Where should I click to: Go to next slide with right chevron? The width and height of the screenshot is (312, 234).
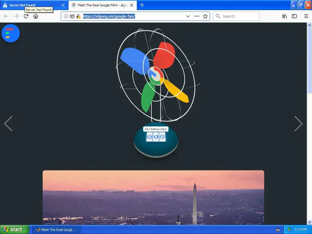[299, 124]
